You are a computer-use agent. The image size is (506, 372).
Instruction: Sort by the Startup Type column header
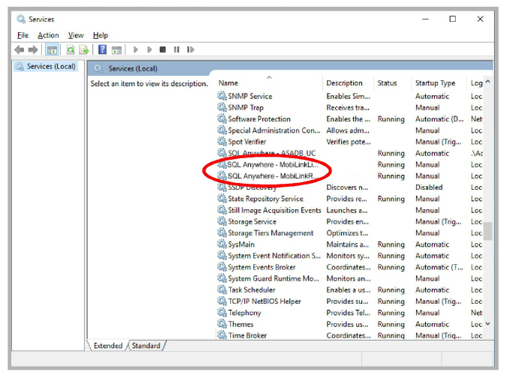coord(439,83)
